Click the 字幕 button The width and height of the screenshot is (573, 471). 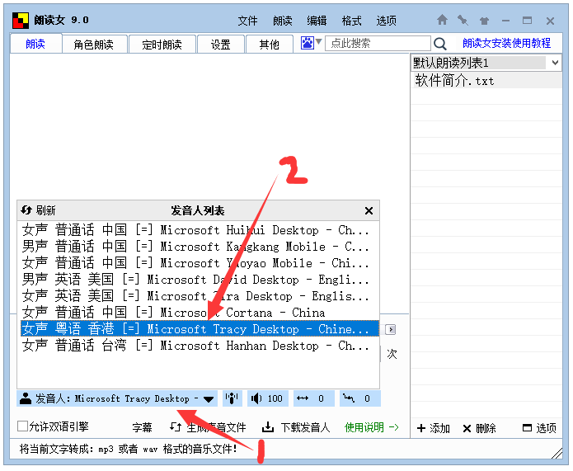pos(142,427)
